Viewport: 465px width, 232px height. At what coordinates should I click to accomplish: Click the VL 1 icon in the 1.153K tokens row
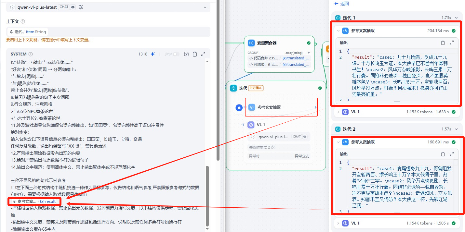(x=345, y=112)
